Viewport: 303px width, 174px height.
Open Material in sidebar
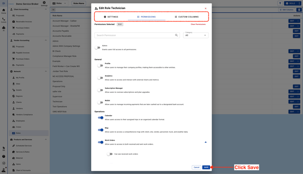pos(19,158)
